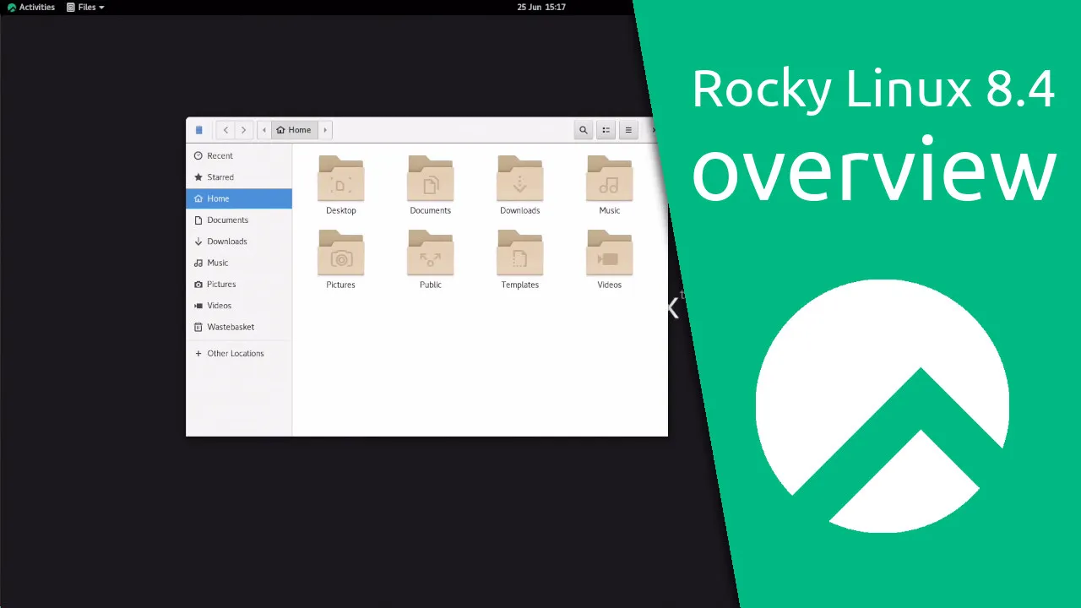
Task: Open the hamburger menu in Files
Action: click(628, 130)
